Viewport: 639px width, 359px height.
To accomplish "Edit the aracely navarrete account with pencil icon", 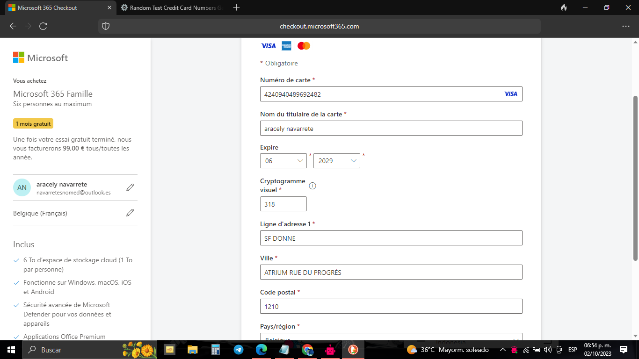I will click(x=130, y=187).
